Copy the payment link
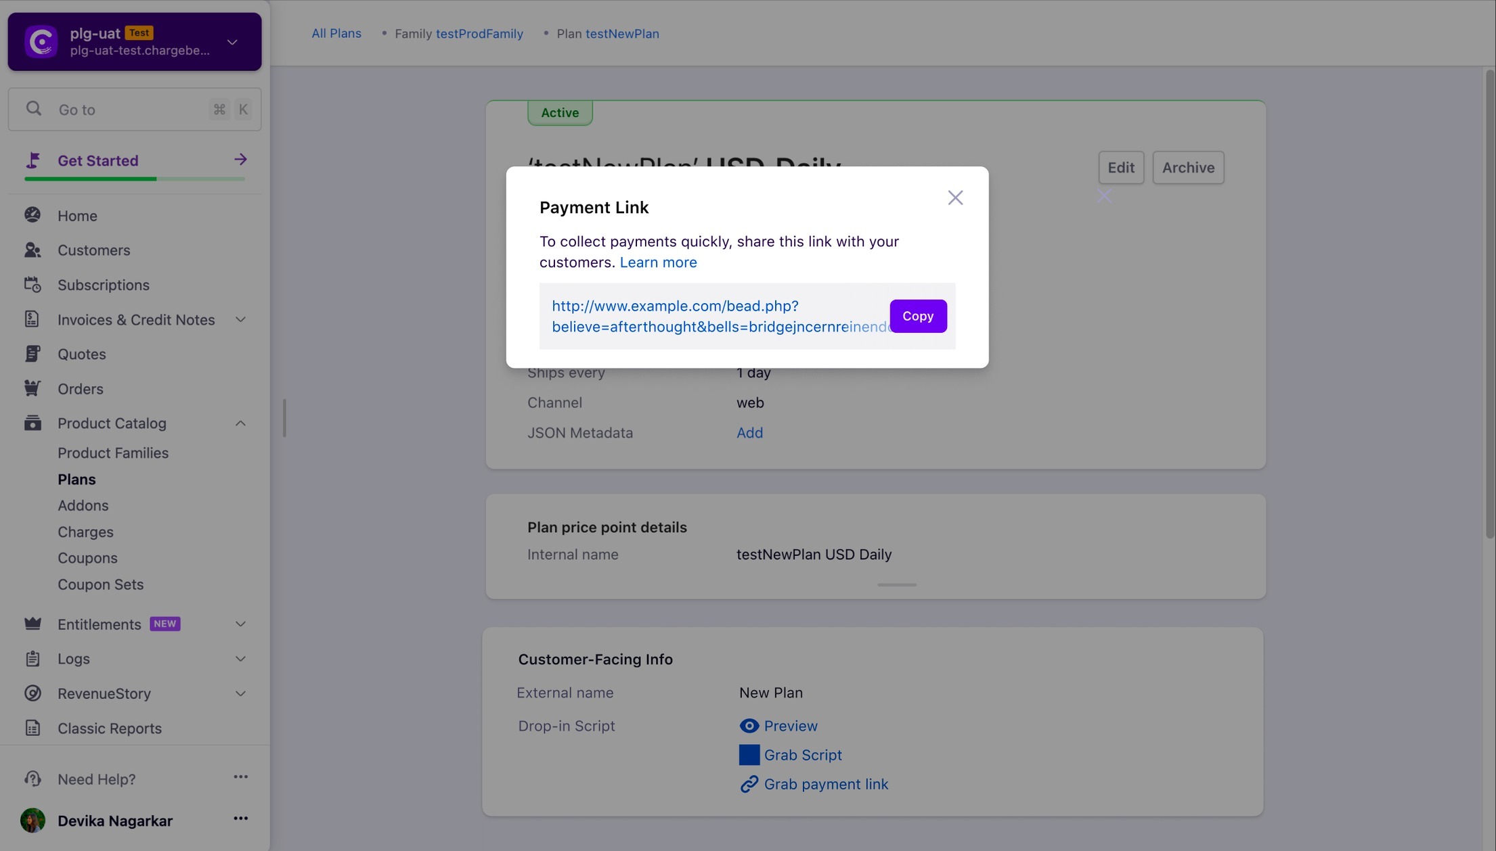The width and height of the screenshot is (1496, 851). pos(918,316)
